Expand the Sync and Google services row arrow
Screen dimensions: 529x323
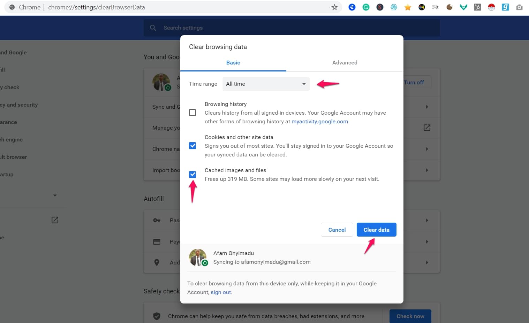(427, 107)
